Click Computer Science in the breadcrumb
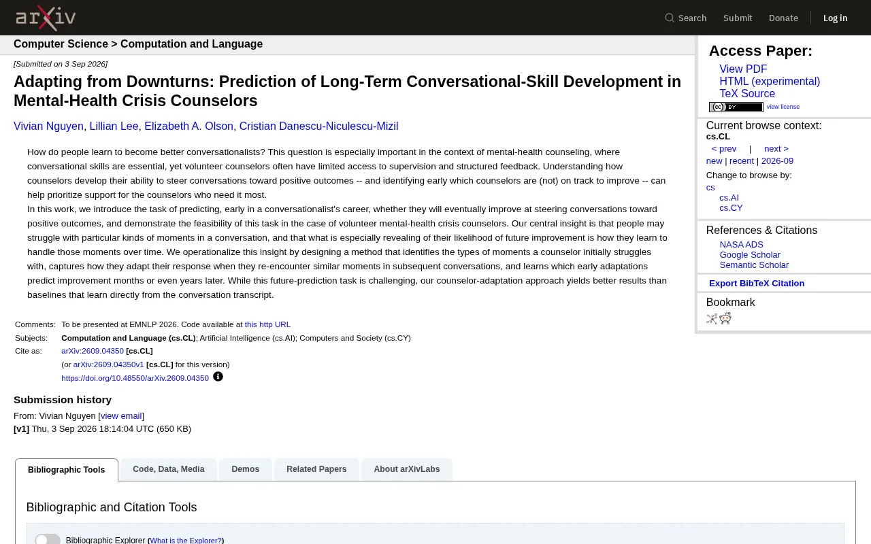The image size is (871, 544). click(x=61, y=44)
